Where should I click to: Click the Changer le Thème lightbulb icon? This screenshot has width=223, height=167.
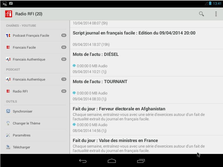tap(8, 123)
